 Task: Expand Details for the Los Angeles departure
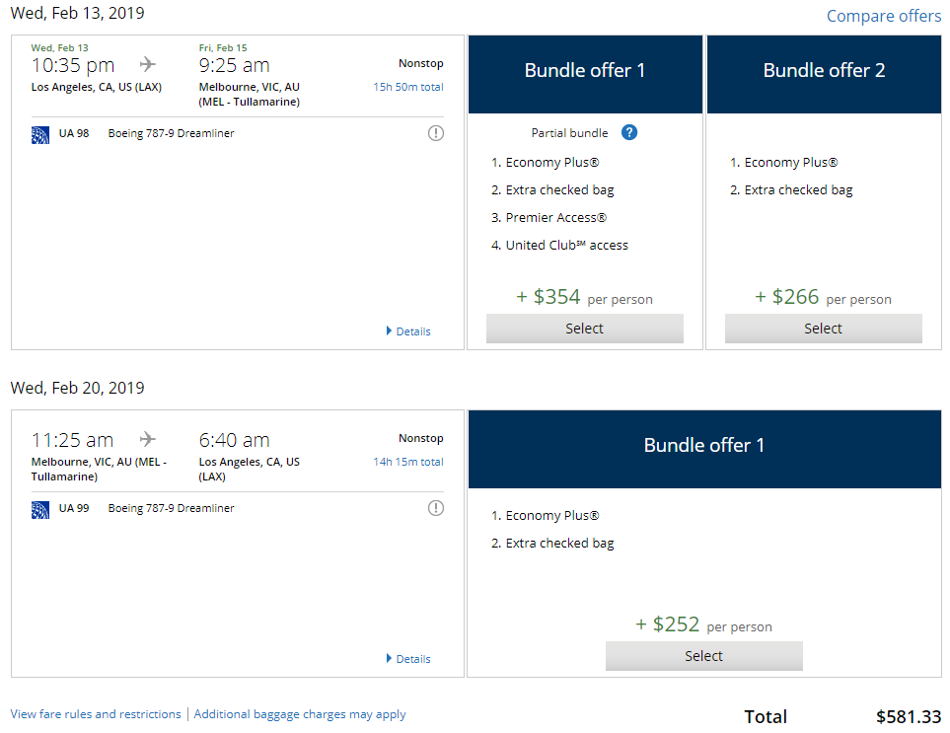coord(408,331)
